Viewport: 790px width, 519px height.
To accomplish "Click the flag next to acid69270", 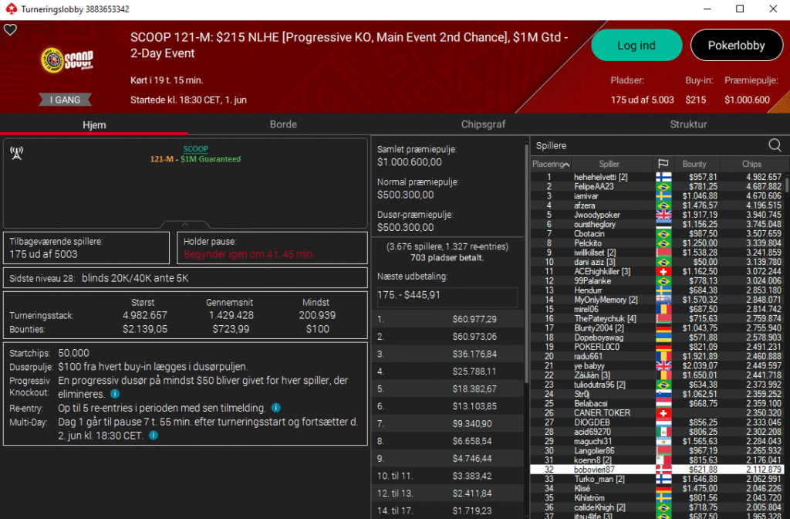I will 663,432.
